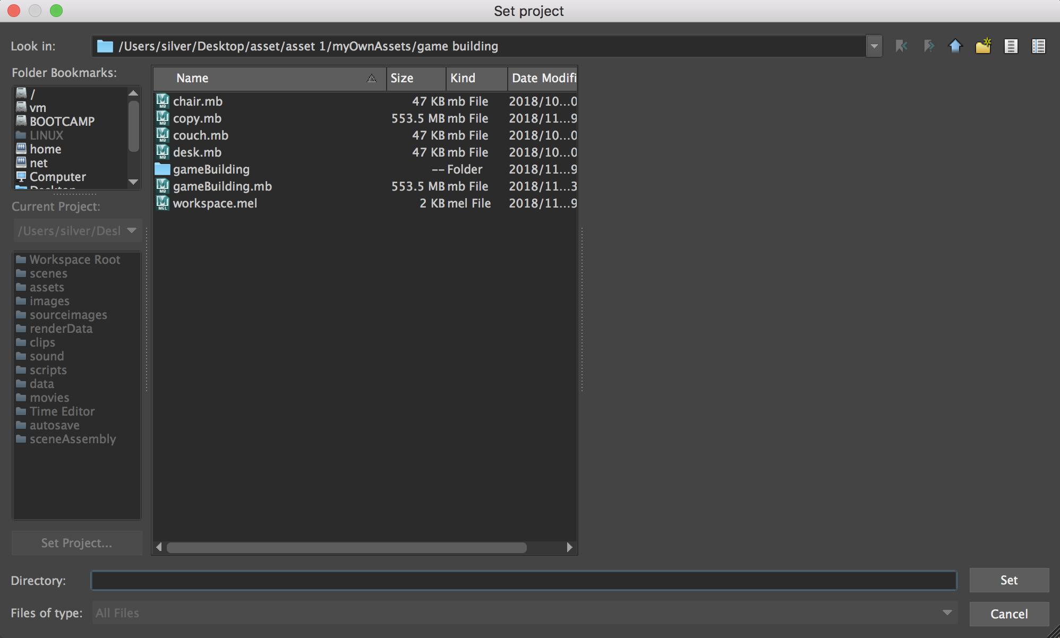This screenshot has width=1060, height=638.
Task: Create a new folder icon
Action: [983, 46]
